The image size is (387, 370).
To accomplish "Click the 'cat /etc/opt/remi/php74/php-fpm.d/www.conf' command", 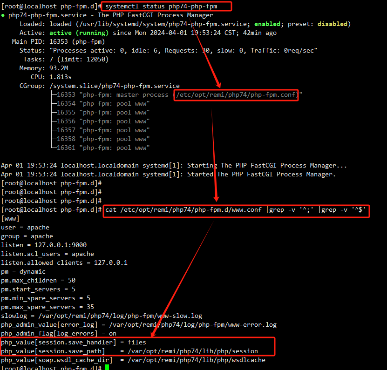I will tap(183, 210).
